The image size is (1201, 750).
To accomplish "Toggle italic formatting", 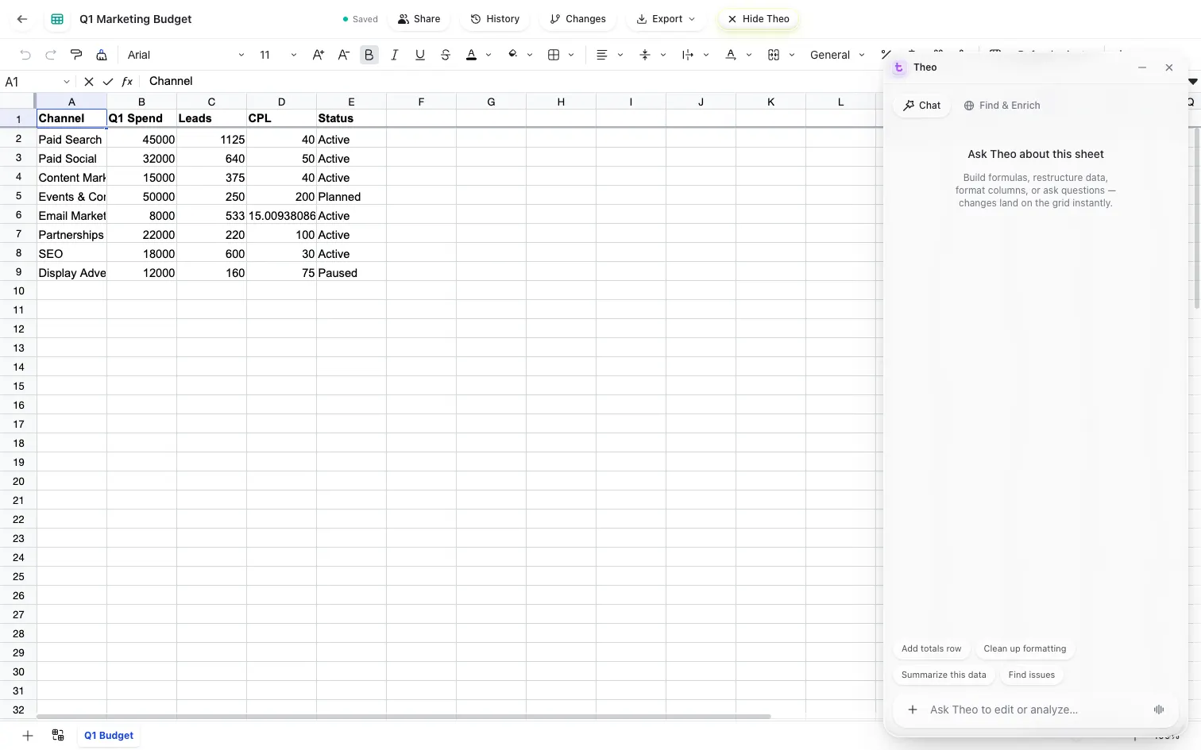I will pyautogui.click(x=395, y=55).
